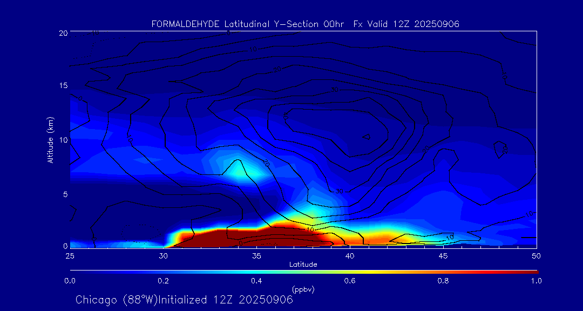
Task: Click the 0.0 colorbar scale value
Action: [x=70, y=281]
